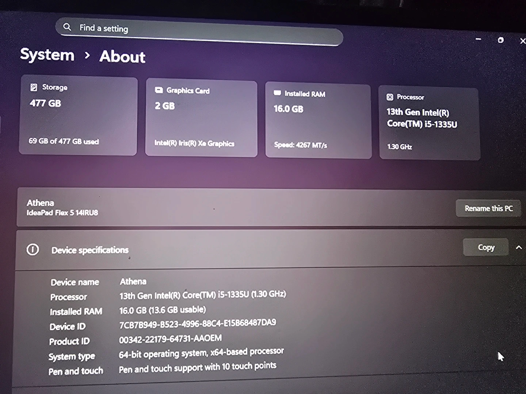Select the About breadcrumb title
Screen dimensions: 526x394
(122, 57)
